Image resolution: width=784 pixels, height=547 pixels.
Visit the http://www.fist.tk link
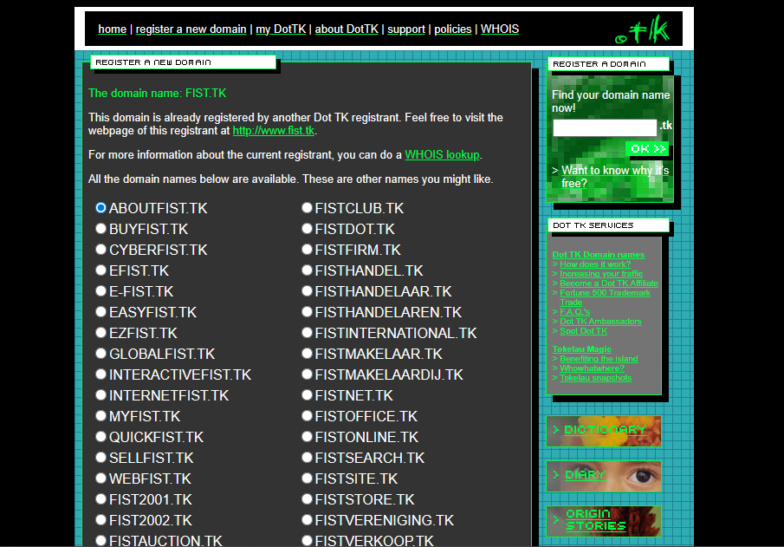(x=273, y=131)
